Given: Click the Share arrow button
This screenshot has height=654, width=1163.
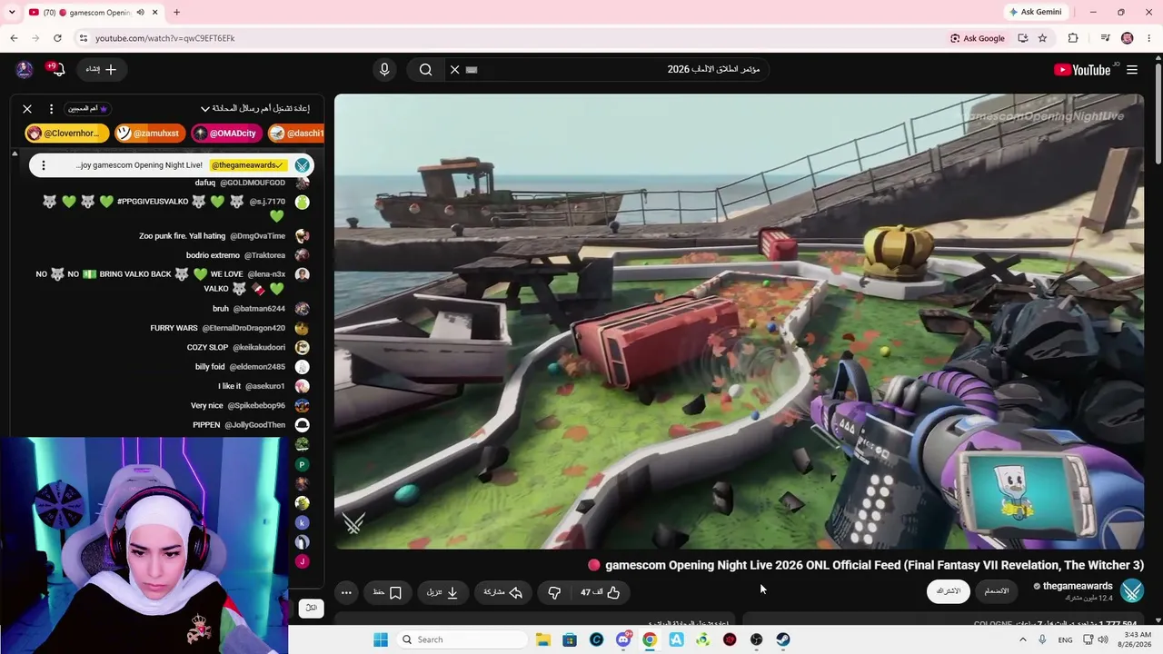Looking at the screenshot, I should (502, 592).
